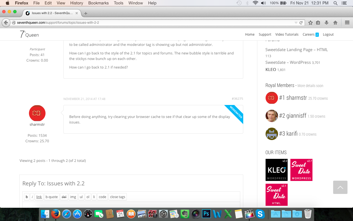
Task: Click the address bar URL field
Action: 152,23
